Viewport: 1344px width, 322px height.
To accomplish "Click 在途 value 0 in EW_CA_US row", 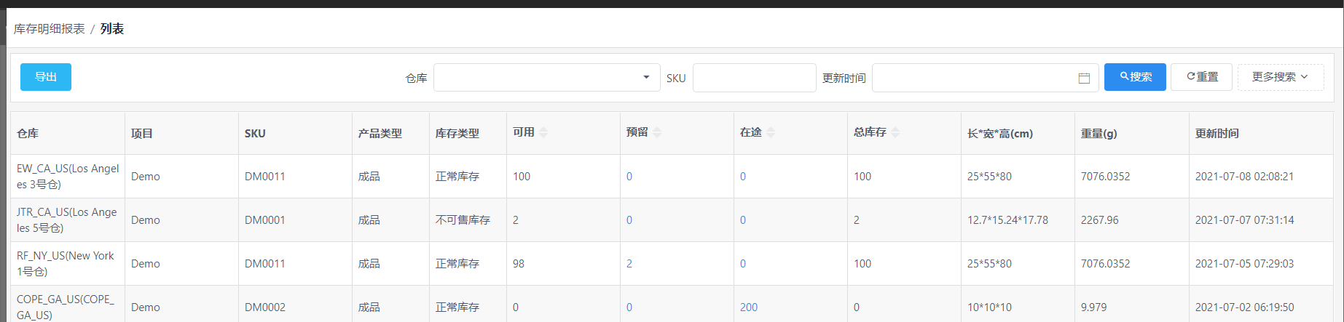I will [x=743, y=177].
